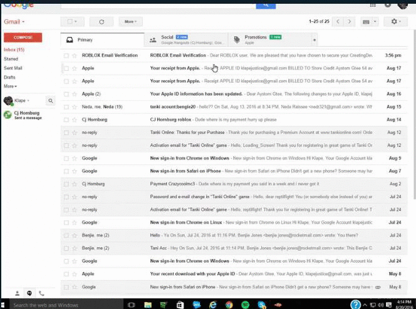Viewport: 416px width, 309px height.
Task: Open Password and e-mail change Tanki email
Action: 234,197
